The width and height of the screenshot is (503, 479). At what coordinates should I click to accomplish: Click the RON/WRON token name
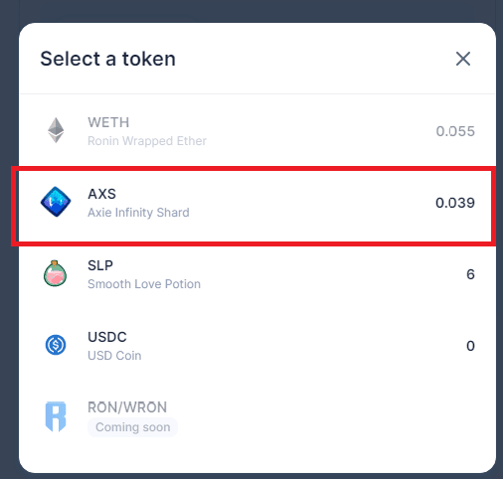point(127,407)
